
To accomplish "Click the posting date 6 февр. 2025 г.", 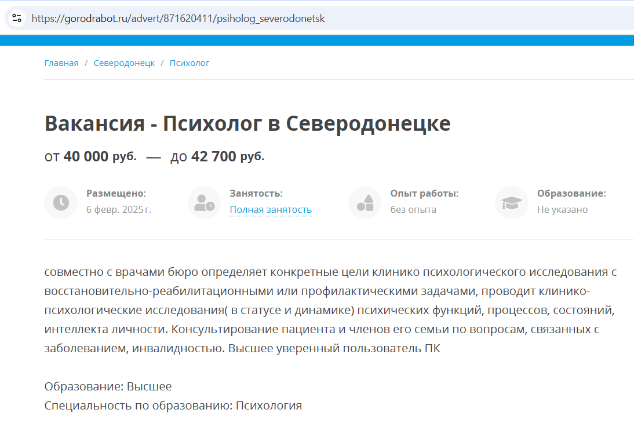I will point(119,209).
